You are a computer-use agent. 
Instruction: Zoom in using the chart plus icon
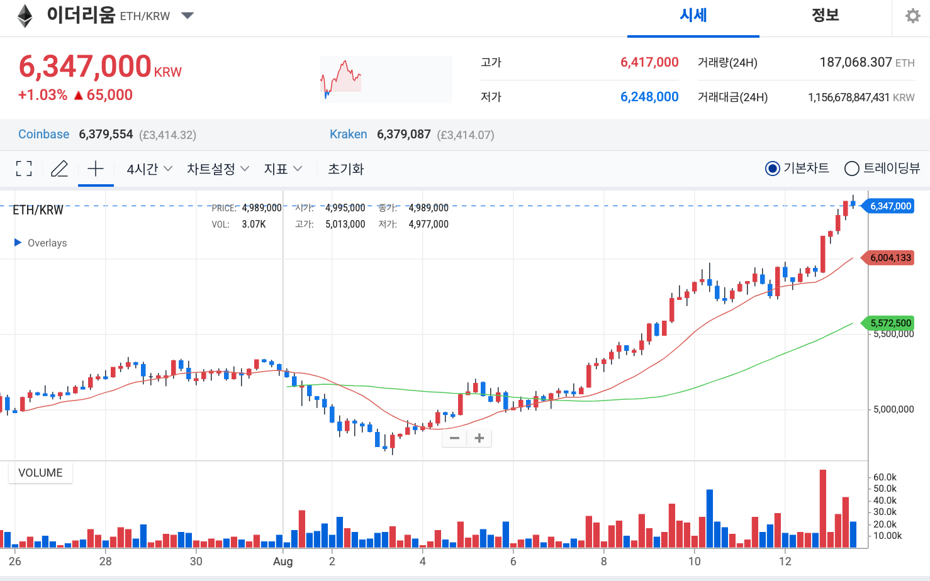point(479,438)
